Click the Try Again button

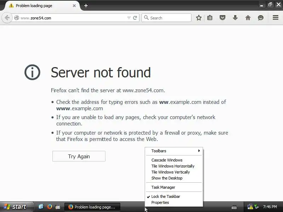point(79,156)
